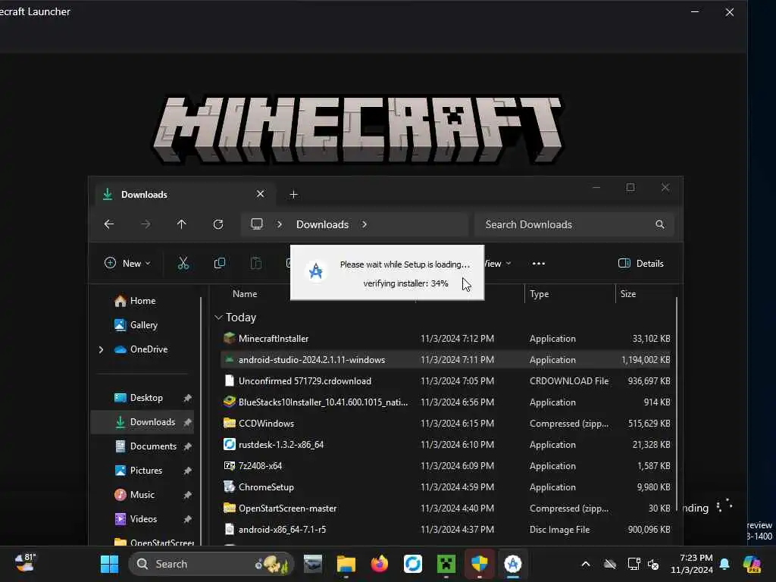Click the Android Studio icon in the setup loading dialog

click(316, 272)
